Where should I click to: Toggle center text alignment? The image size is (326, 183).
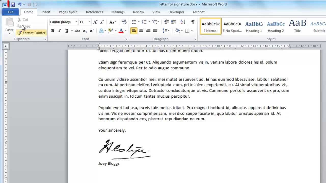(141, 31)
